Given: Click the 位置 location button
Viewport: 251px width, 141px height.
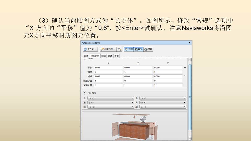Looking at the screenshot, I should pyautogui.click(x=149, y=49).
